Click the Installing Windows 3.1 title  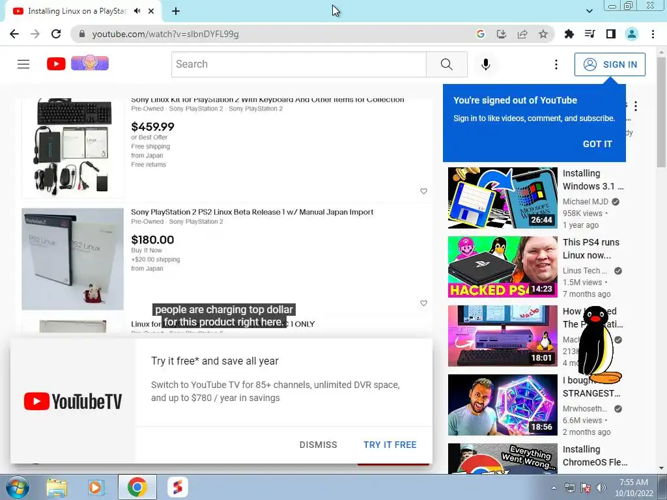click(x=593, y=180)
